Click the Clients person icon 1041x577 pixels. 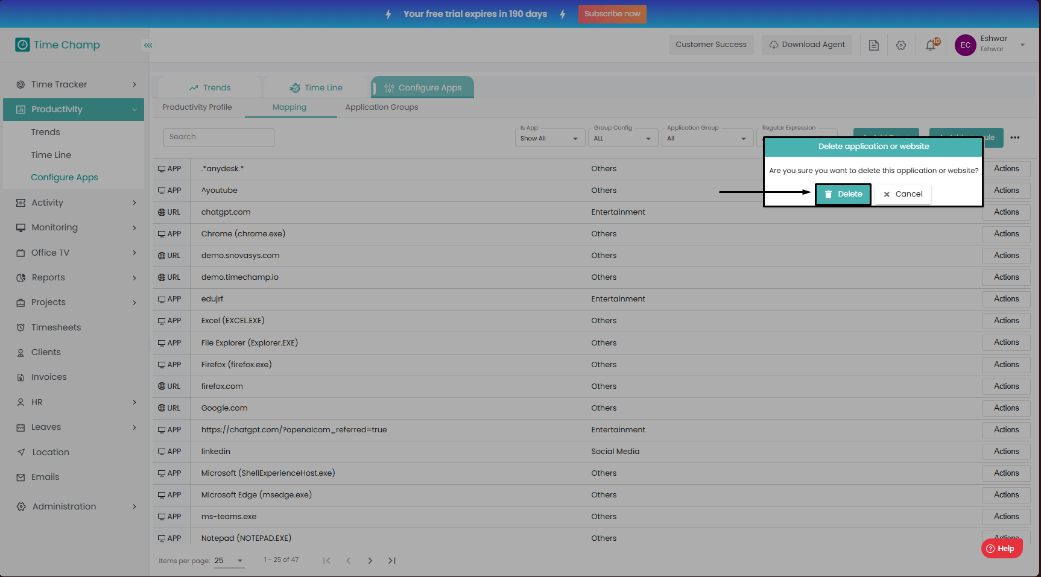21,353
